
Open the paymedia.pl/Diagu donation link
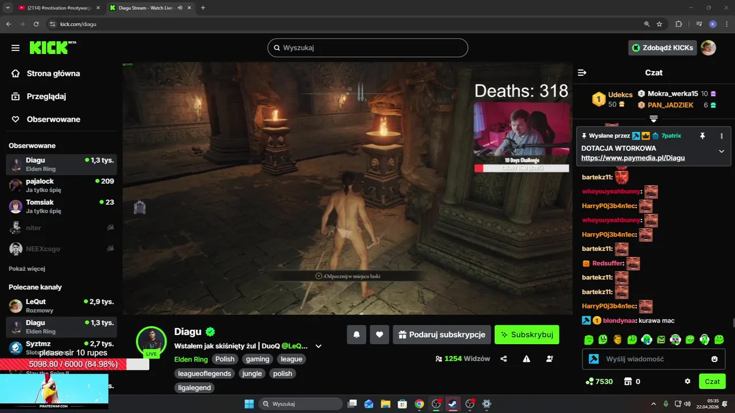click(633, 158)
